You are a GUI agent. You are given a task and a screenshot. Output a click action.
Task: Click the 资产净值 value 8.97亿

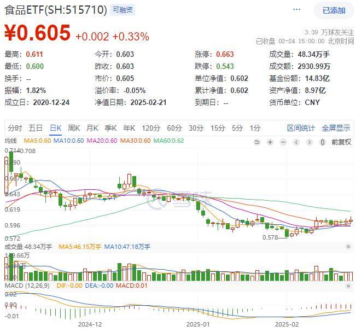(315, 90)
